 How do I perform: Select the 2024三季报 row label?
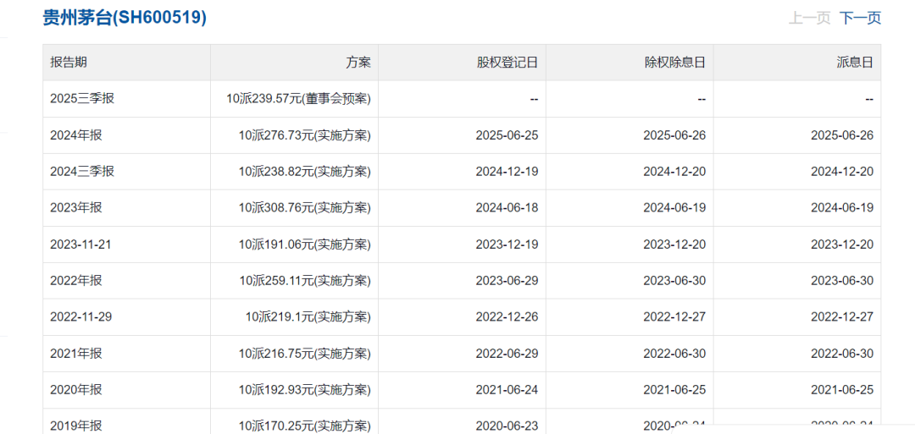point(82,171)
